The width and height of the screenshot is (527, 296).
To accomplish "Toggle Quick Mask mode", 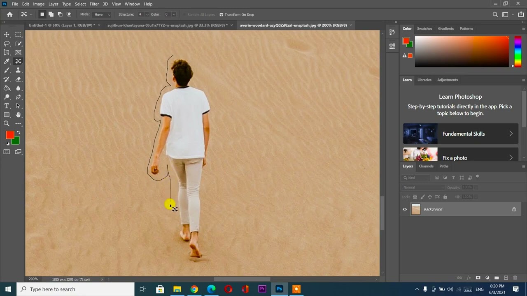I will tap(7, 152).
